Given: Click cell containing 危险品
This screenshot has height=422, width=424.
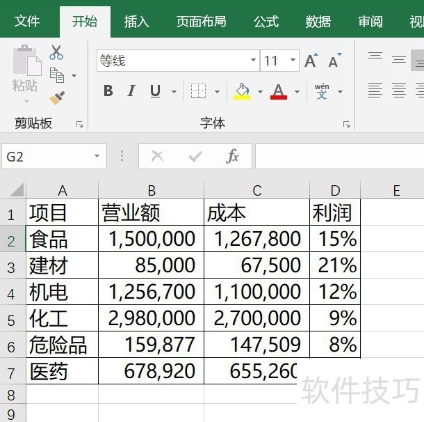Looking at the screenshot, I should (x=62, y=345).
